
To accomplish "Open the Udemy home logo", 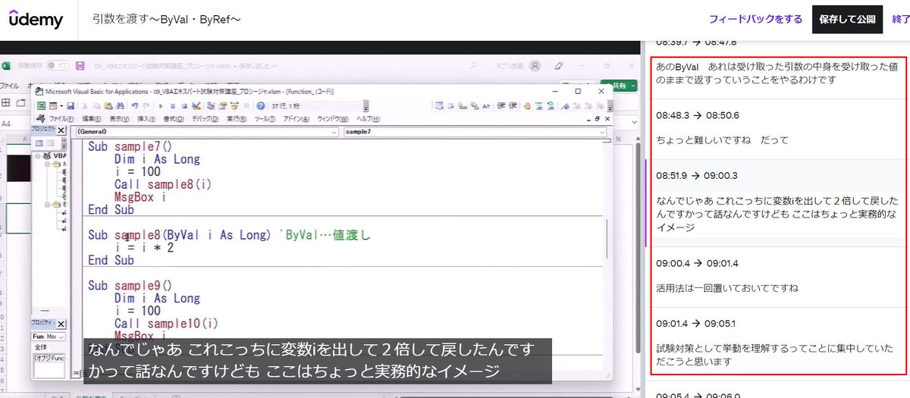I will point(36,20).
